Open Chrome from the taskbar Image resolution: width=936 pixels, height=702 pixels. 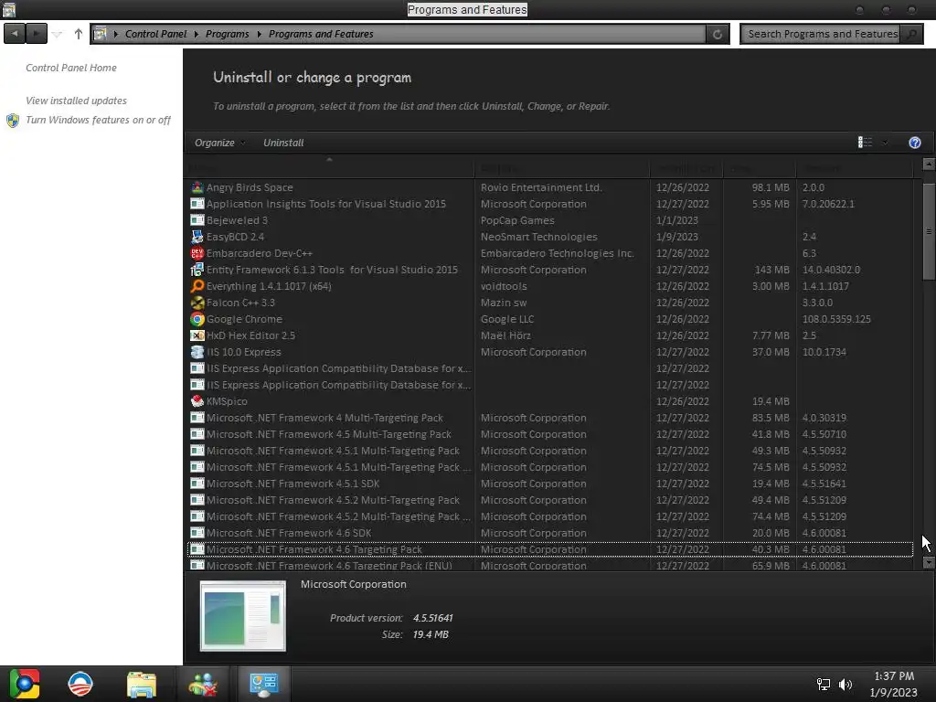[x=25, y=684]
